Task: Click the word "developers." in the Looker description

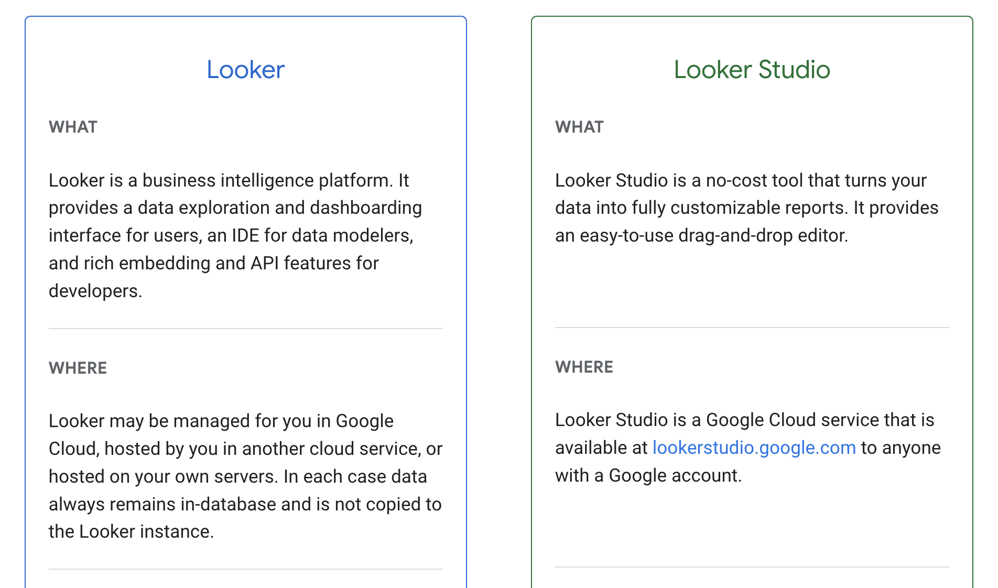Action: 95,291
